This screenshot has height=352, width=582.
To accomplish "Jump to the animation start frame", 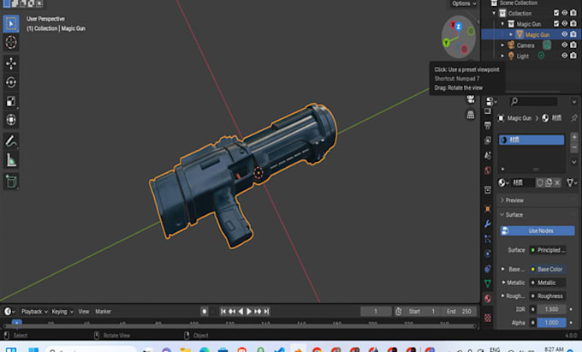I will pos(223,312).
